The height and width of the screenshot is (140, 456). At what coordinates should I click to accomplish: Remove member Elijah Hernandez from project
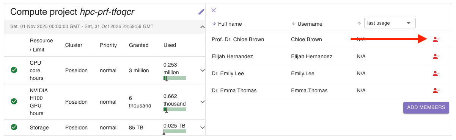coord(436,56)
